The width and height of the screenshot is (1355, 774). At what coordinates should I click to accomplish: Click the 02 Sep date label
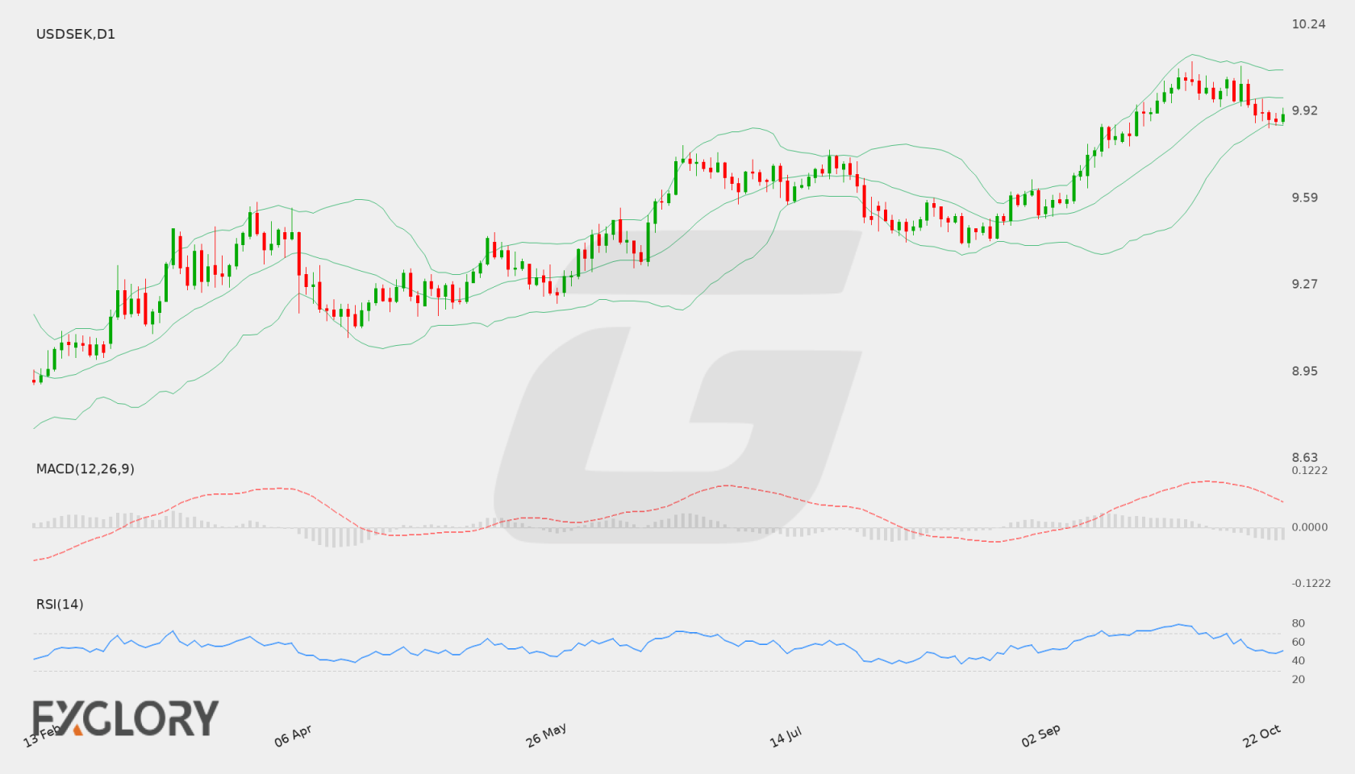[x=1040, y=736]
